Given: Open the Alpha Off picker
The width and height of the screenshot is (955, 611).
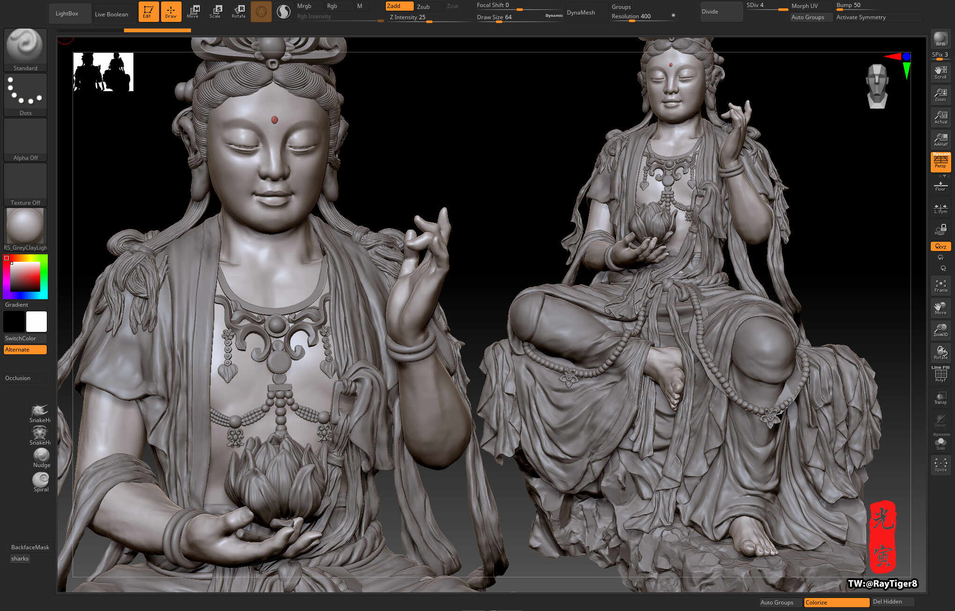Looking at the screenshot, I should click(25, 139).
